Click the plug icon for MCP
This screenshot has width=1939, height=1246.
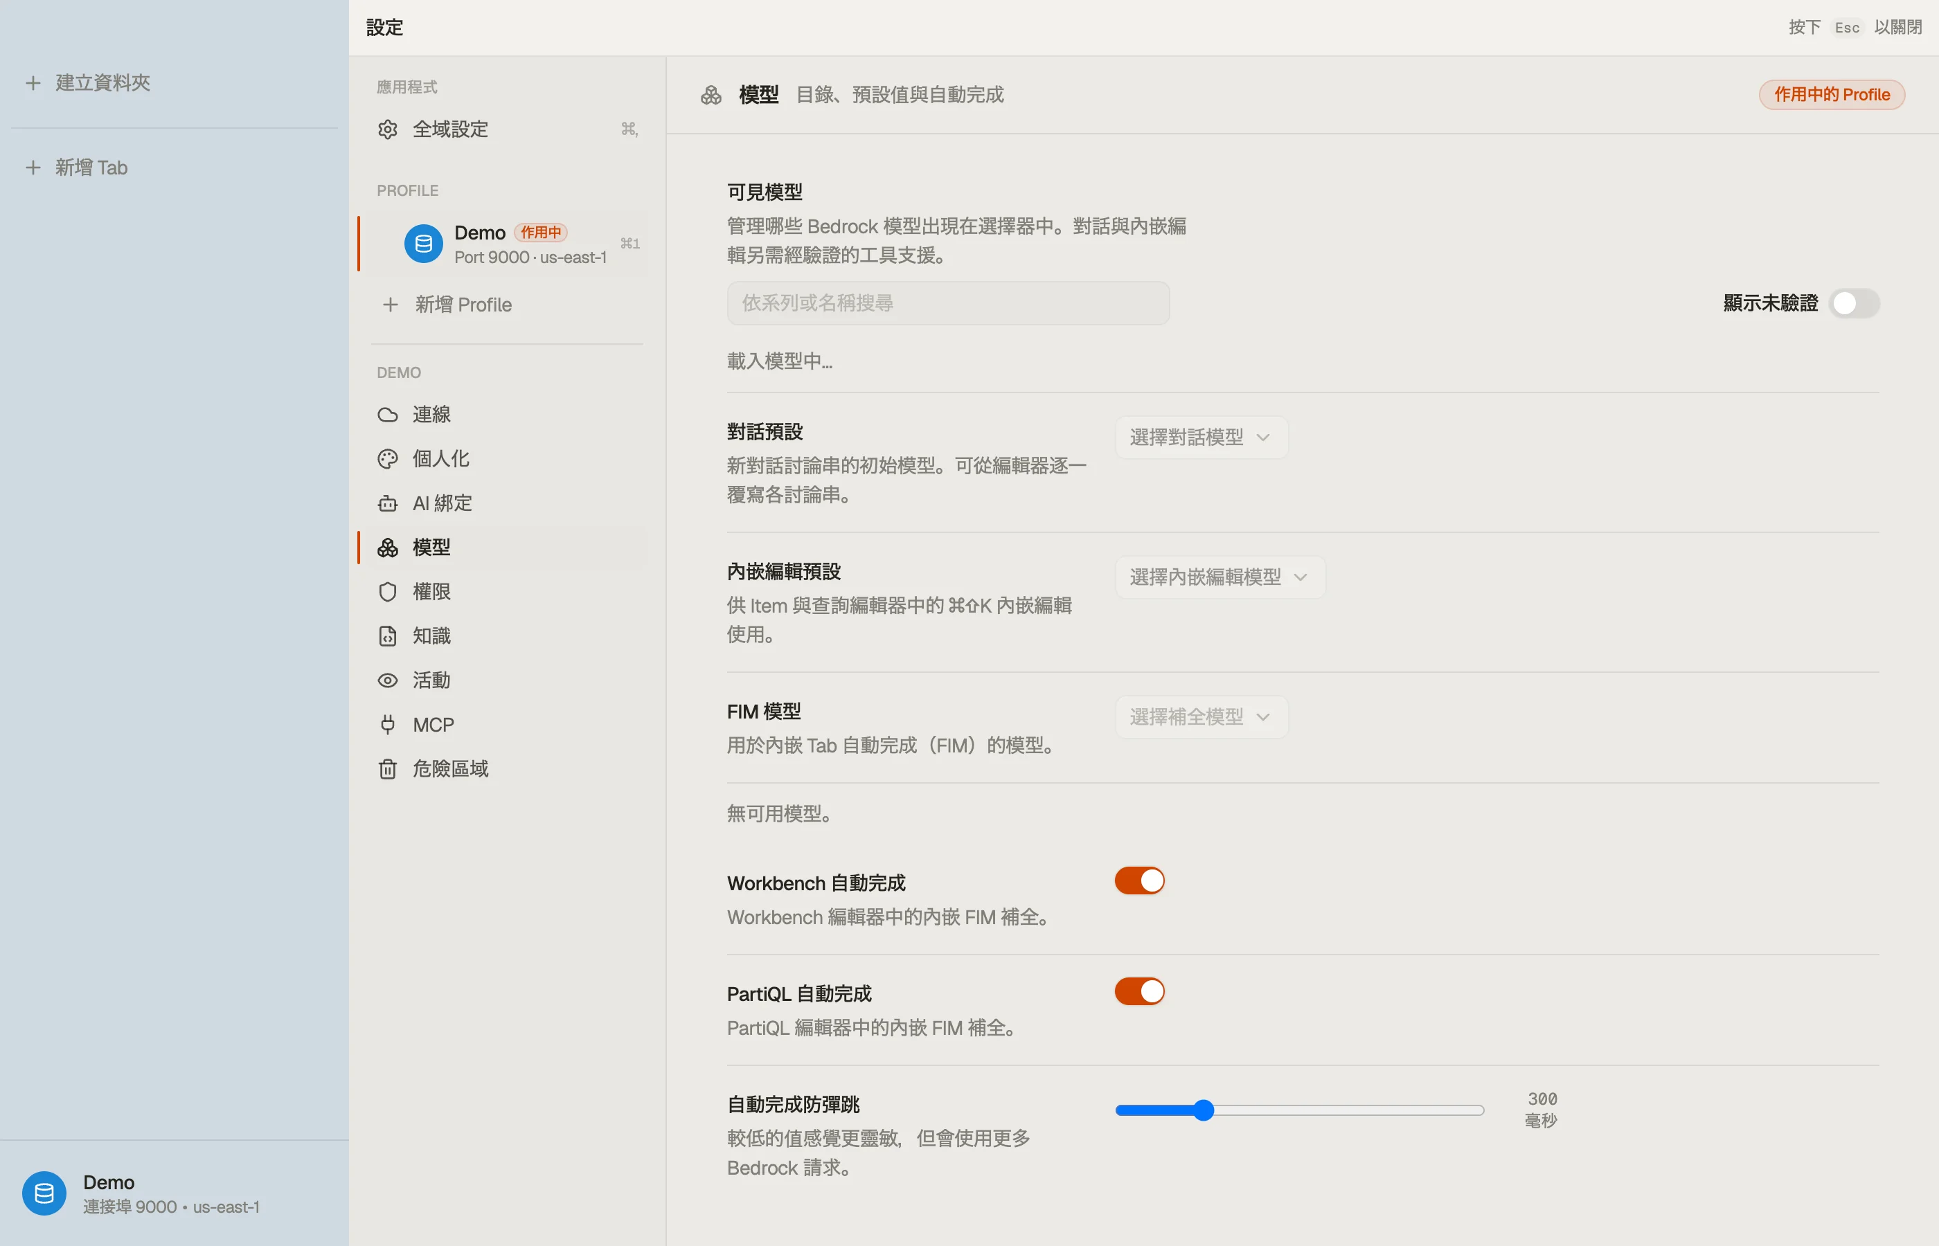click(388, 724)
